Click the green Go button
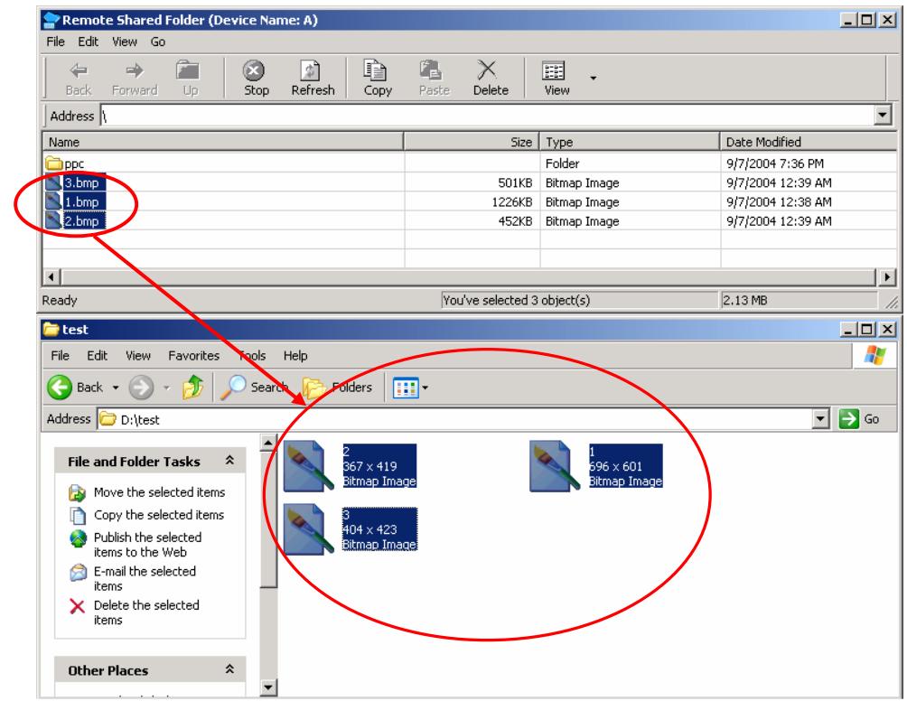The image size is (907, 701). click(859, 419)
